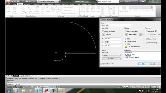The image size is (166, 93).
Task: Open the Frames vary dropdown
Action: (73, 10)
